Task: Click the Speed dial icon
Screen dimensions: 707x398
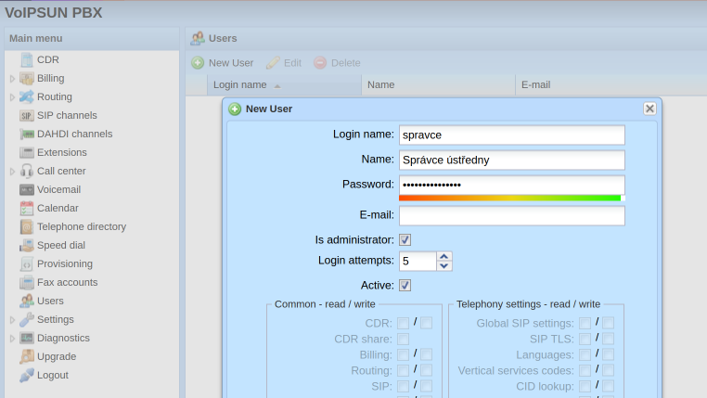Action: pyautogui.click(x=27, y=246)
